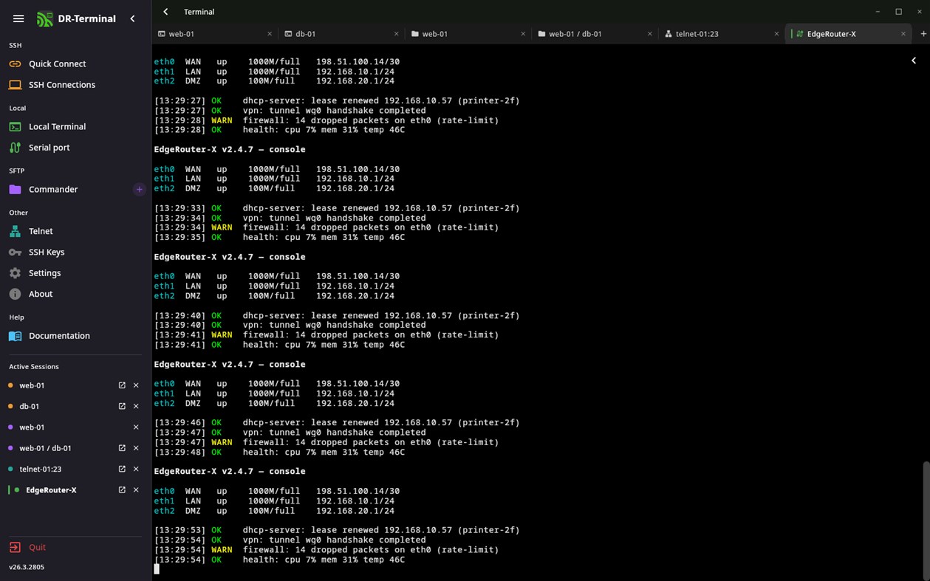Go back with Terminal header arrow

tap(165, 12)
